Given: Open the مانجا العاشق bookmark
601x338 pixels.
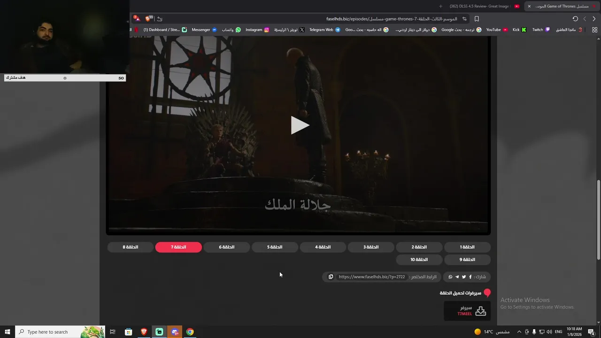Looking at the screenshot, I should click(x=569, y=30).
